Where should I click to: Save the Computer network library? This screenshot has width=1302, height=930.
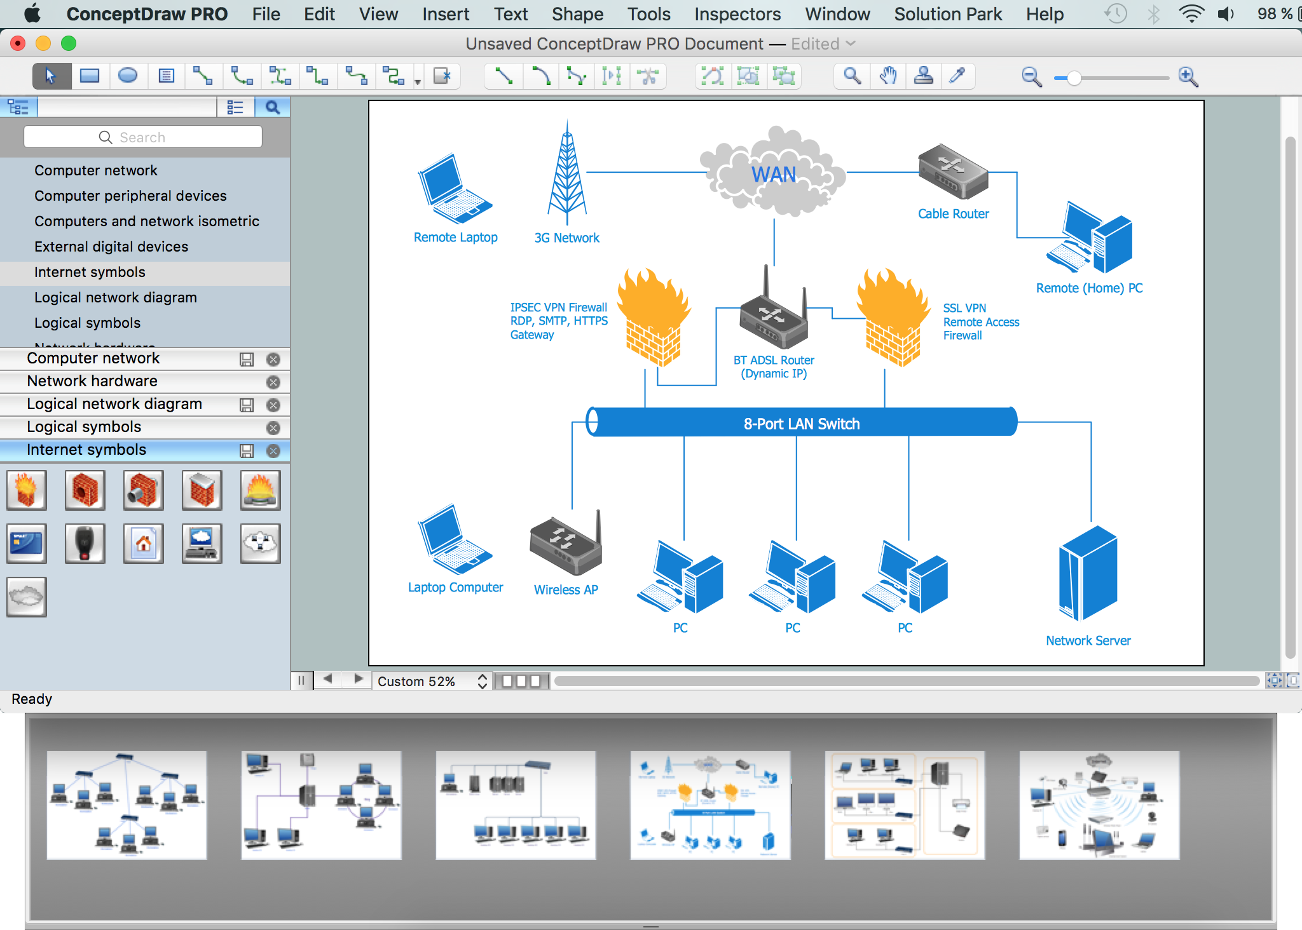[x=247, y=360]
